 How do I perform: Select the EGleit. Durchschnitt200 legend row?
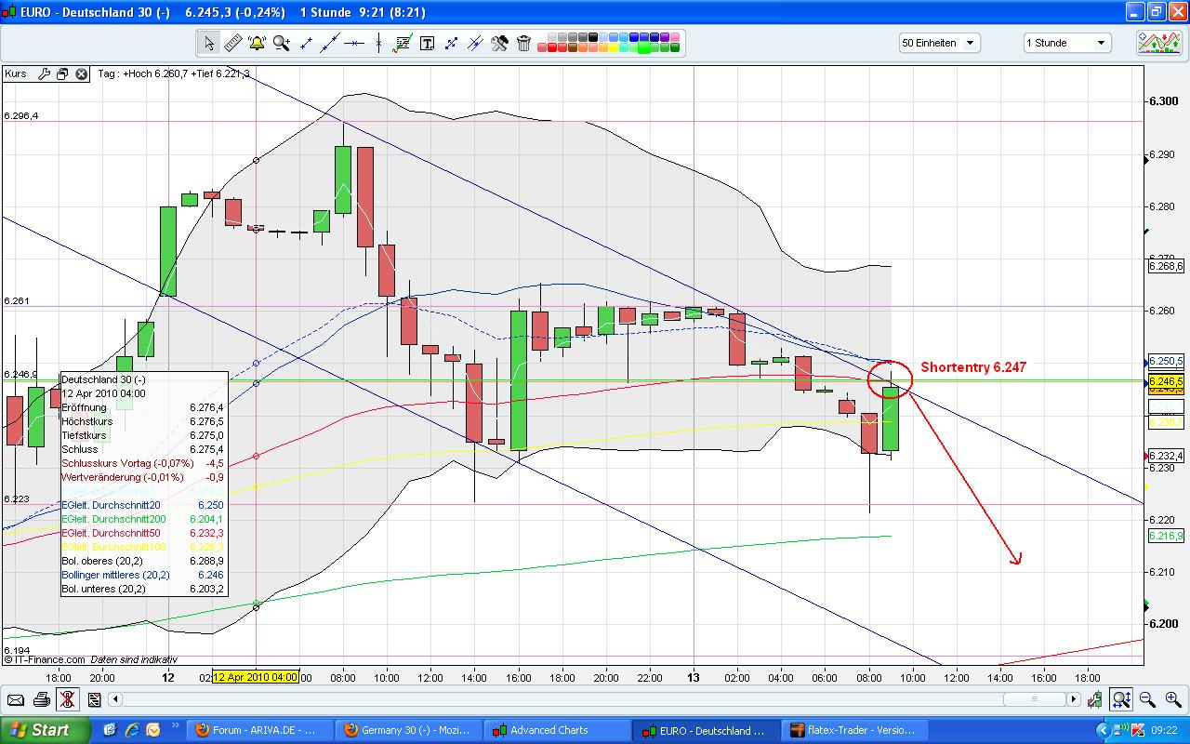(x=143, y=519)
